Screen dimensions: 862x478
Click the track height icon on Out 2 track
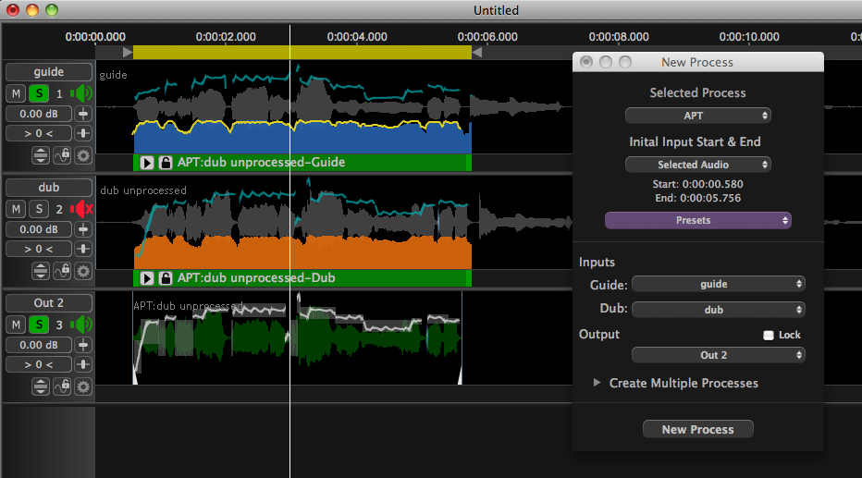41,386
